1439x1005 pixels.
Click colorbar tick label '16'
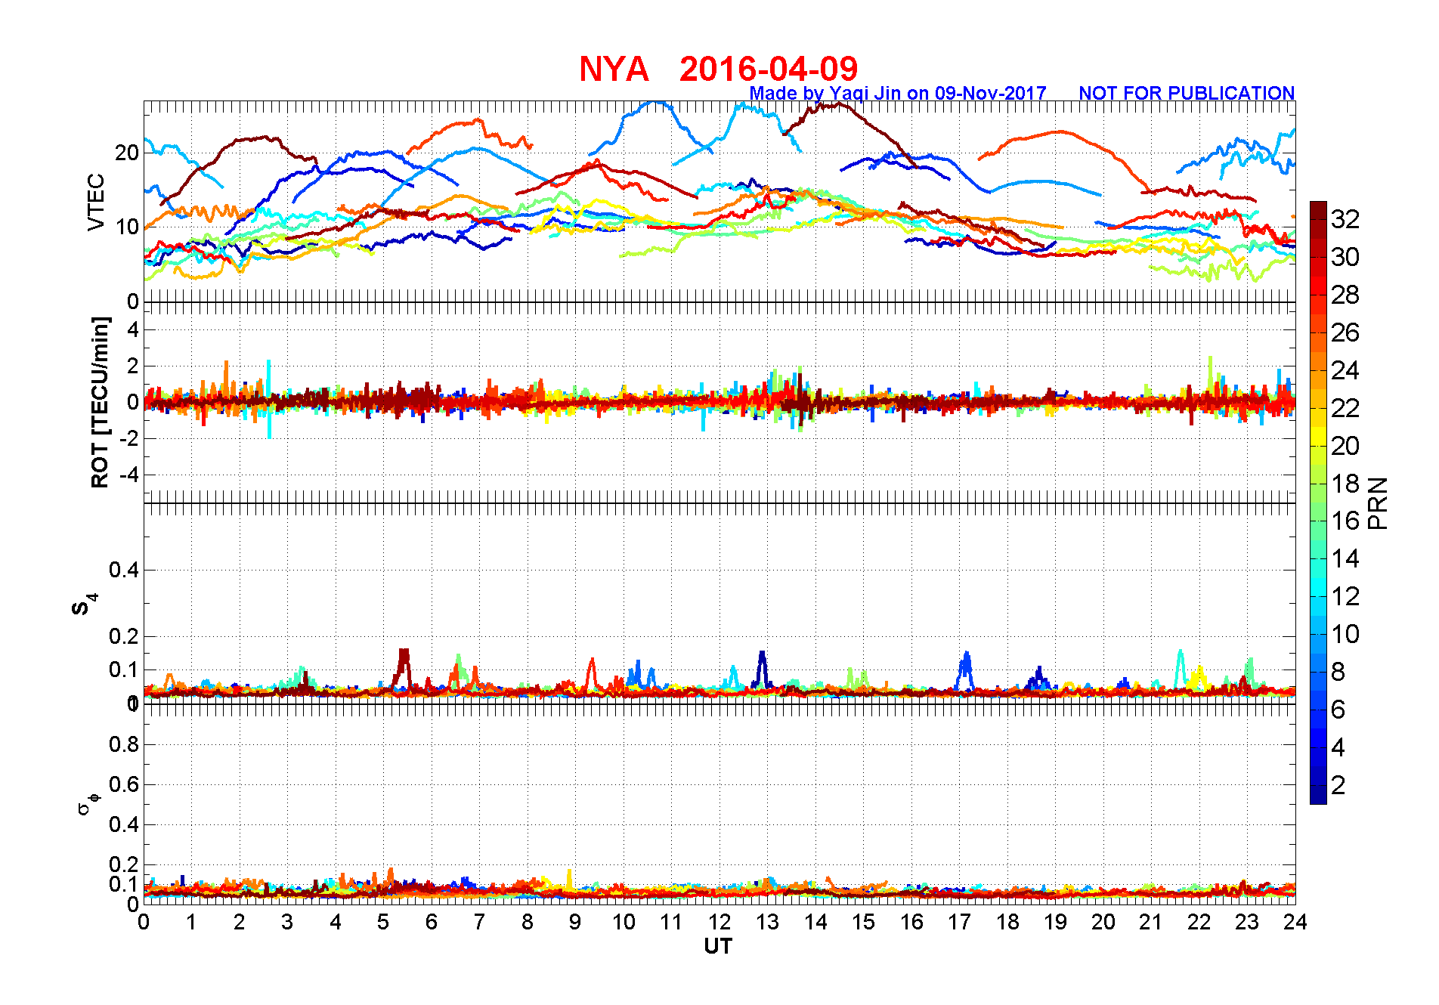(x=1345, y=521)
